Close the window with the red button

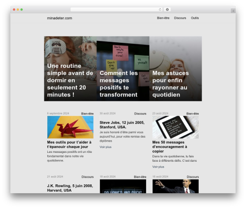pyautogui.click(x=14, y=10)
